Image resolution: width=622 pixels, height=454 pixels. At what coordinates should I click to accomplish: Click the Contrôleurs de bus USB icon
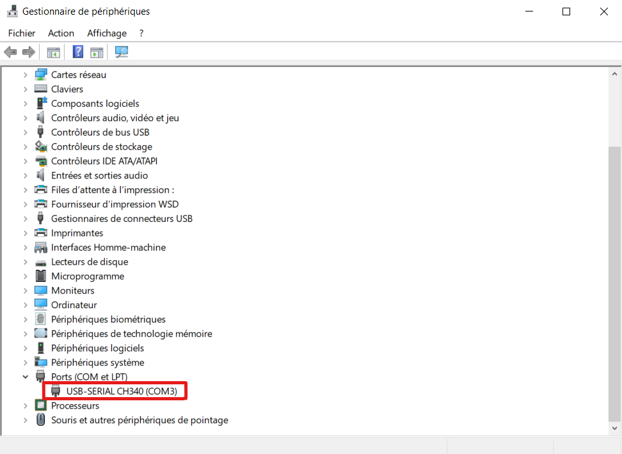click(x=40, y=132)
